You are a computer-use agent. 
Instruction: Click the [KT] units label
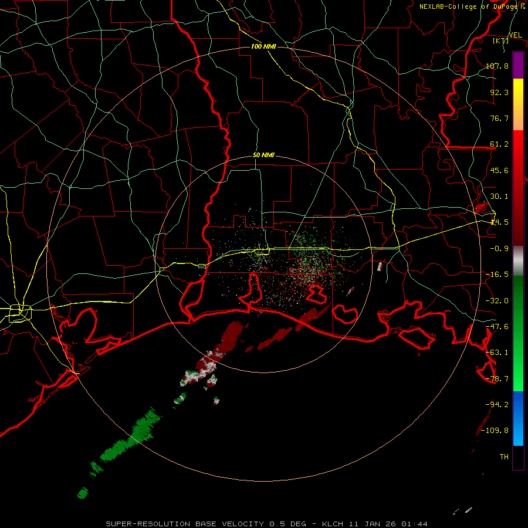pyautogui.click(x=501, y=40)
